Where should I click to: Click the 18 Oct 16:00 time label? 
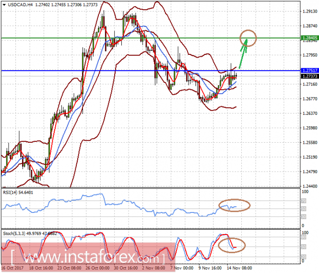click(x=41, y=268)
